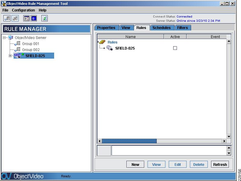Click the Connected status text
This screenshot has width=241, height=181.
(x=184, y=16)
